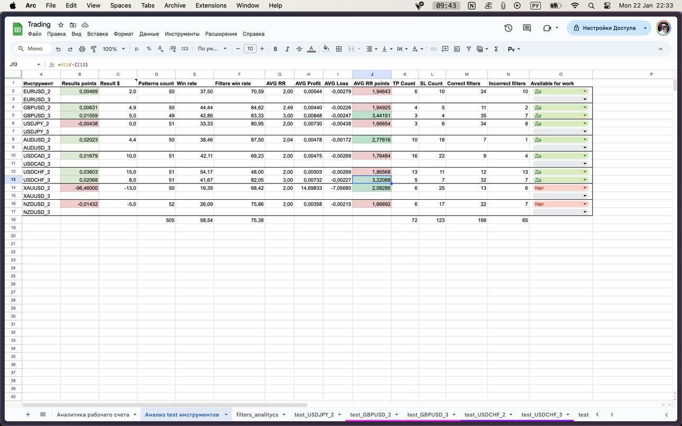The image size is (682, 426).
Task: Open the fill color picker
Action: point(326,49)
